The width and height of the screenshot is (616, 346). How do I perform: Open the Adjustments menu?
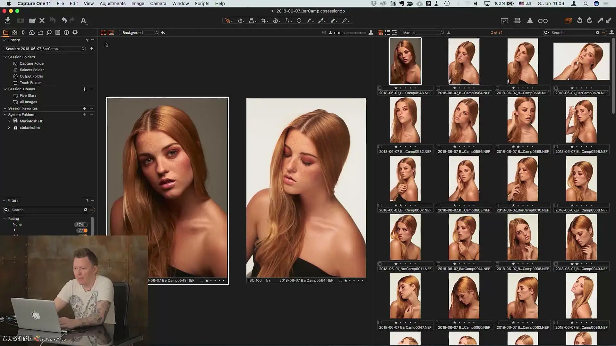point(112,4)
